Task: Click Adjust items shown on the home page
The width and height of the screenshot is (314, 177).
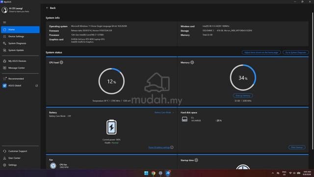Action: tap(261, 53)
